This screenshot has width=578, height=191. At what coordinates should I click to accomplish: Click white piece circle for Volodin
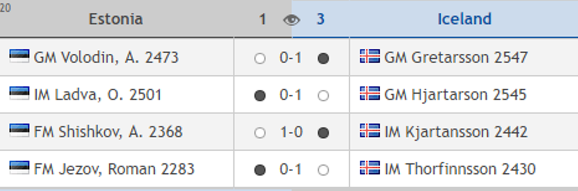(x=260, y=58)
